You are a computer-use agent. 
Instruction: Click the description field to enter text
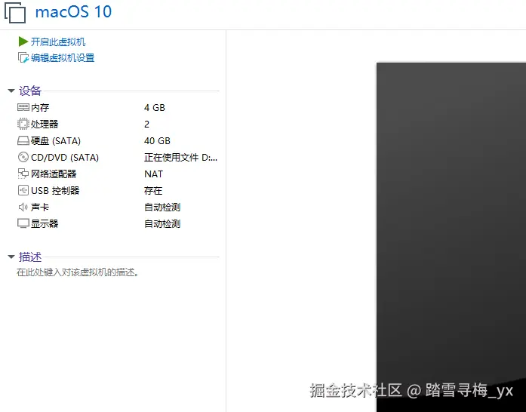[78, 272]
